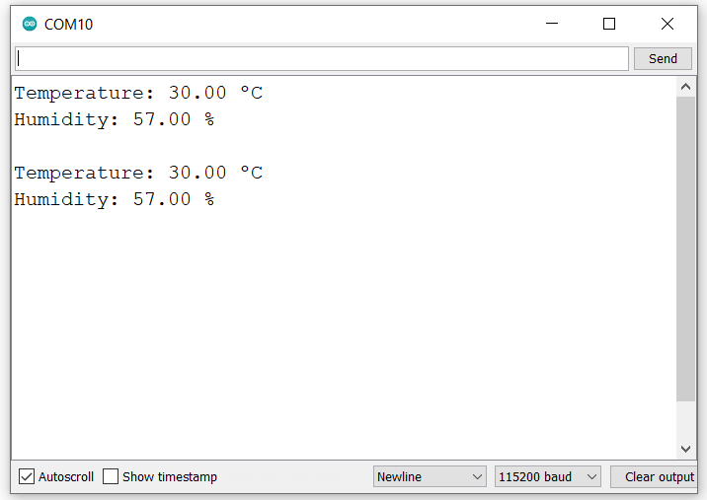Click the first Temperature reading line
The width and height of the screenshot is (707, 500).
pyautogui.click(x=138, y=93)
